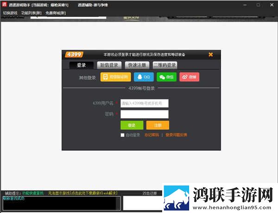Log in with Weibo (微博)
This screenshot has height=213, width=278.
click(x=190, y=77)
